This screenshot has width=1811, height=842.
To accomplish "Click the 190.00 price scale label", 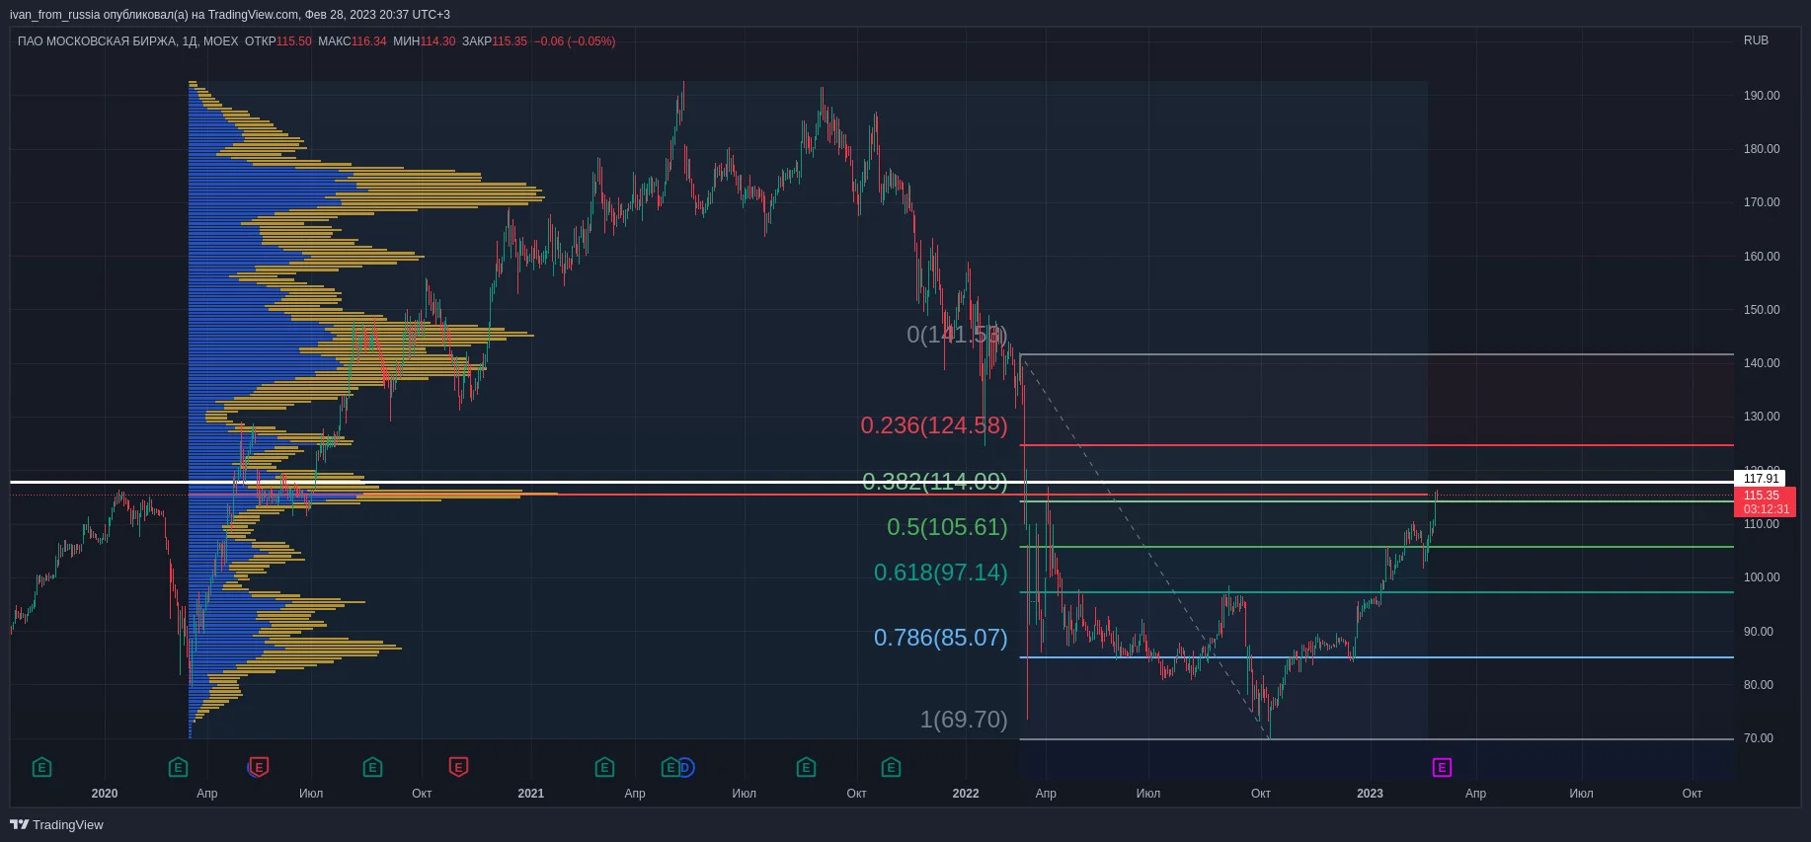I will (x=1762, y=96).
